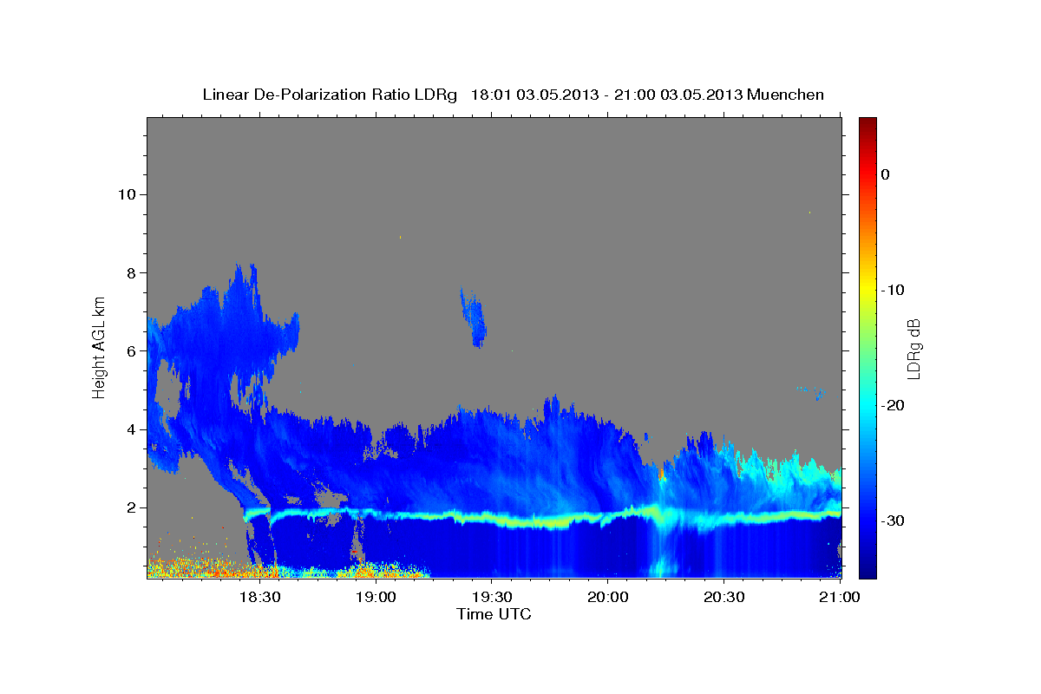Click the bright melting layer band at 19:45
Screen dimensions: 1041x694
[x=551, y=521]
